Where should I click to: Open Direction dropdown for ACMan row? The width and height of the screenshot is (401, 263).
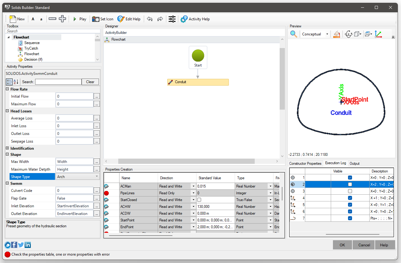193,186
